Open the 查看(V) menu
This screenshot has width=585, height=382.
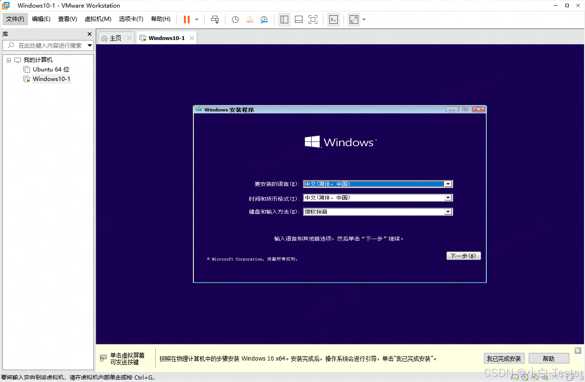point(68,19)
